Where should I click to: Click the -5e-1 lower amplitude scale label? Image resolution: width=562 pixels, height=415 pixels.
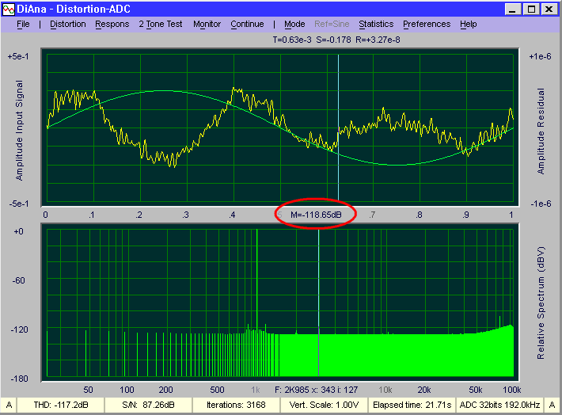point(19,204)
